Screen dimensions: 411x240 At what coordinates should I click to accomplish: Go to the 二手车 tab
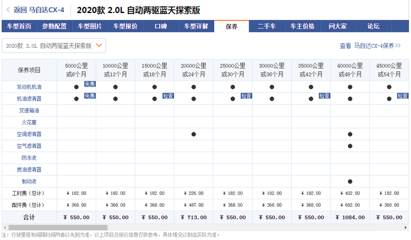pos(267,26)
